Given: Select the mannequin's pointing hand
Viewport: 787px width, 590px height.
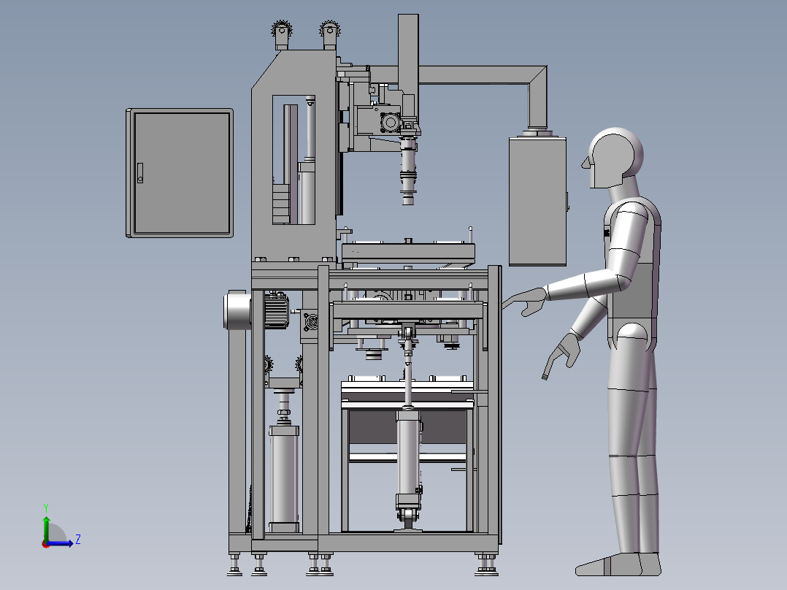Looking at the screenshot, I should [x=524, y=302].
